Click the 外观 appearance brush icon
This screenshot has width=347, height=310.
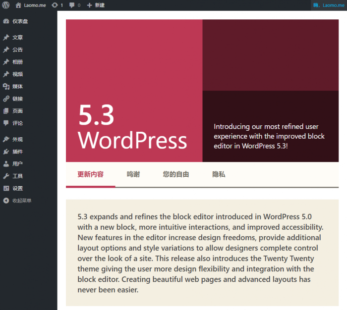(x=6, y=139)
